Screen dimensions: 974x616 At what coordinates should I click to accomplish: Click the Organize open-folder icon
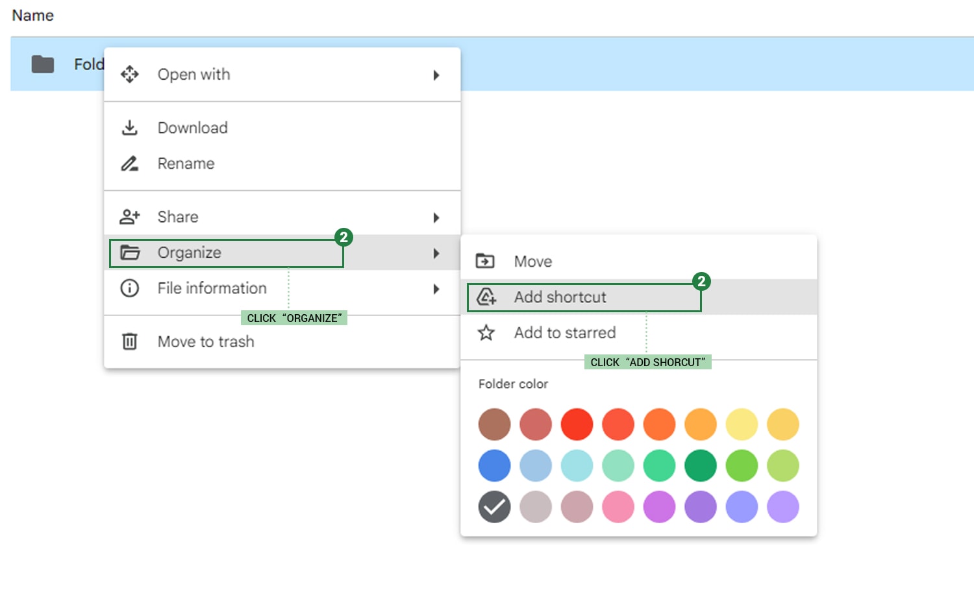(130, 253)
